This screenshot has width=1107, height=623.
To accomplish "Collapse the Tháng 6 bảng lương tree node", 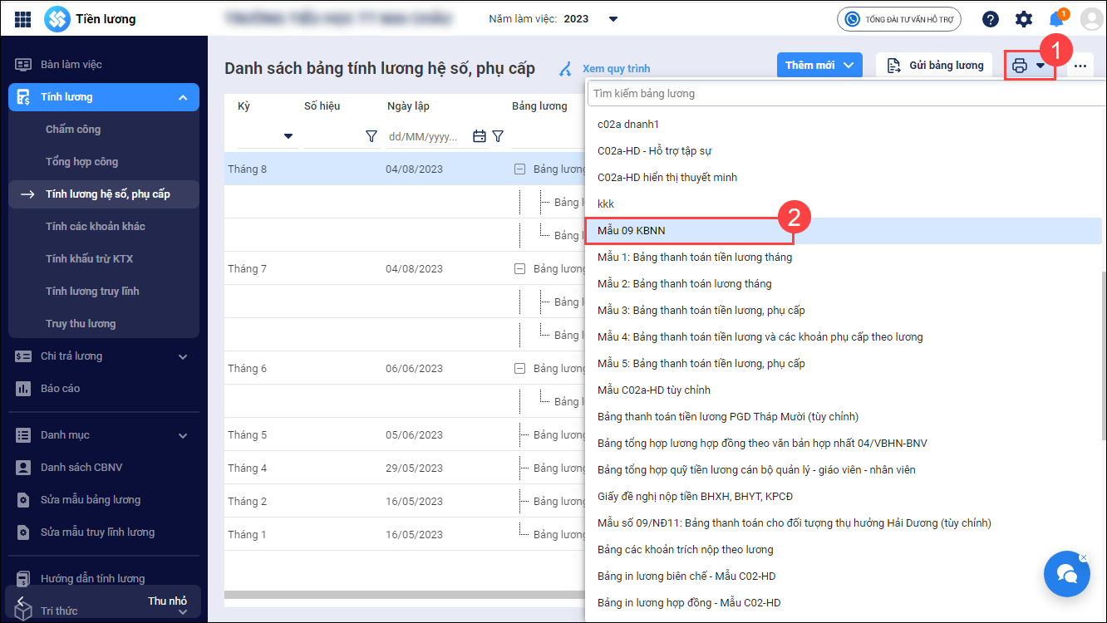I will (519, 368).
